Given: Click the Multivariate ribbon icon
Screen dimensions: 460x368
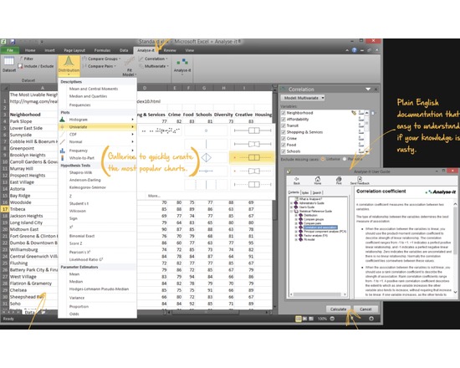Looking at the screenshot, I should coord(141,66).
